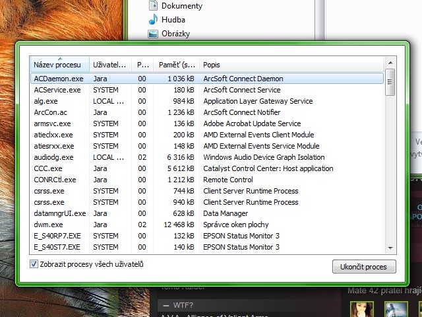This screenshot has width=422, height=317.
Task: Click the Windows Audio Device Graph Isolation description
Action: [264, 157]
